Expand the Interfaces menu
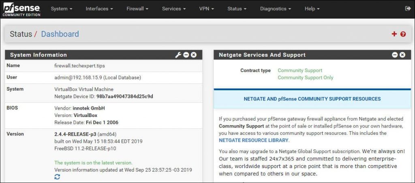Viewport: 415px width, 183px height. pos(99,9)
